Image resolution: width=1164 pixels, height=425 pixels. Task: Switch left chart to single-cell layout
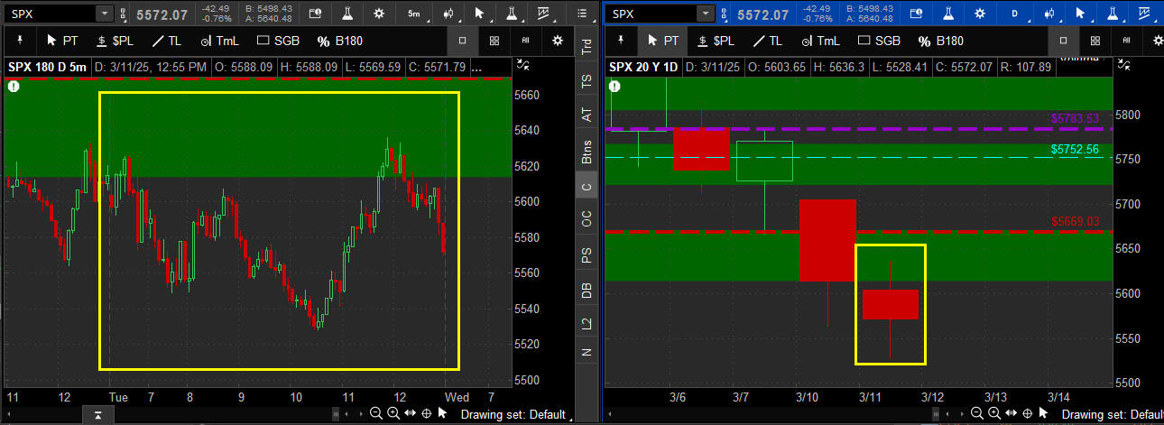coord(463,41)
